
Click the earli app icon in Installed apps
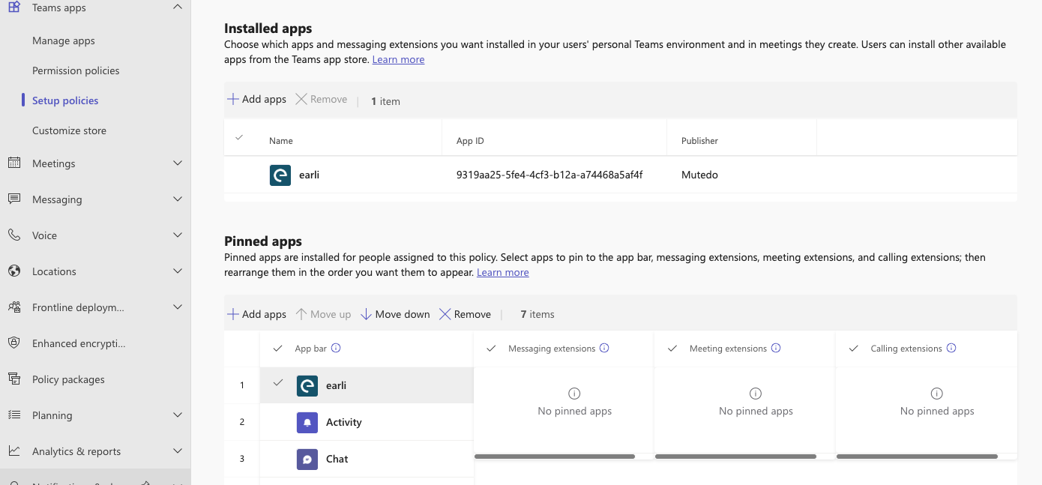point(280,175)
